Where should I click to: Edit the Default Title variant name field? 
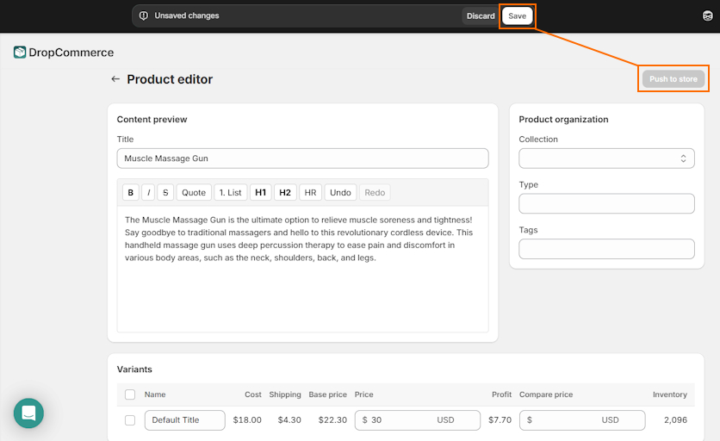pyautogui.click(x=184, y=420)
